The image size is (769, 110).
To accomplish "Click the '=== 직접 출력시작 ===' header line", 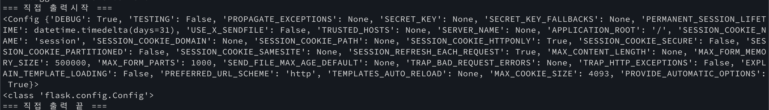I will coord(57,8).
